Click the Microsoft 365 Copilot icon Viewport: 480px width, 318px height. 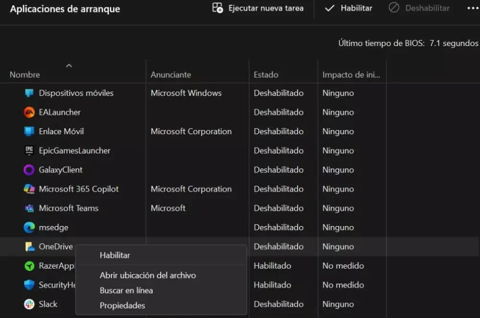[x=29, y=189]
